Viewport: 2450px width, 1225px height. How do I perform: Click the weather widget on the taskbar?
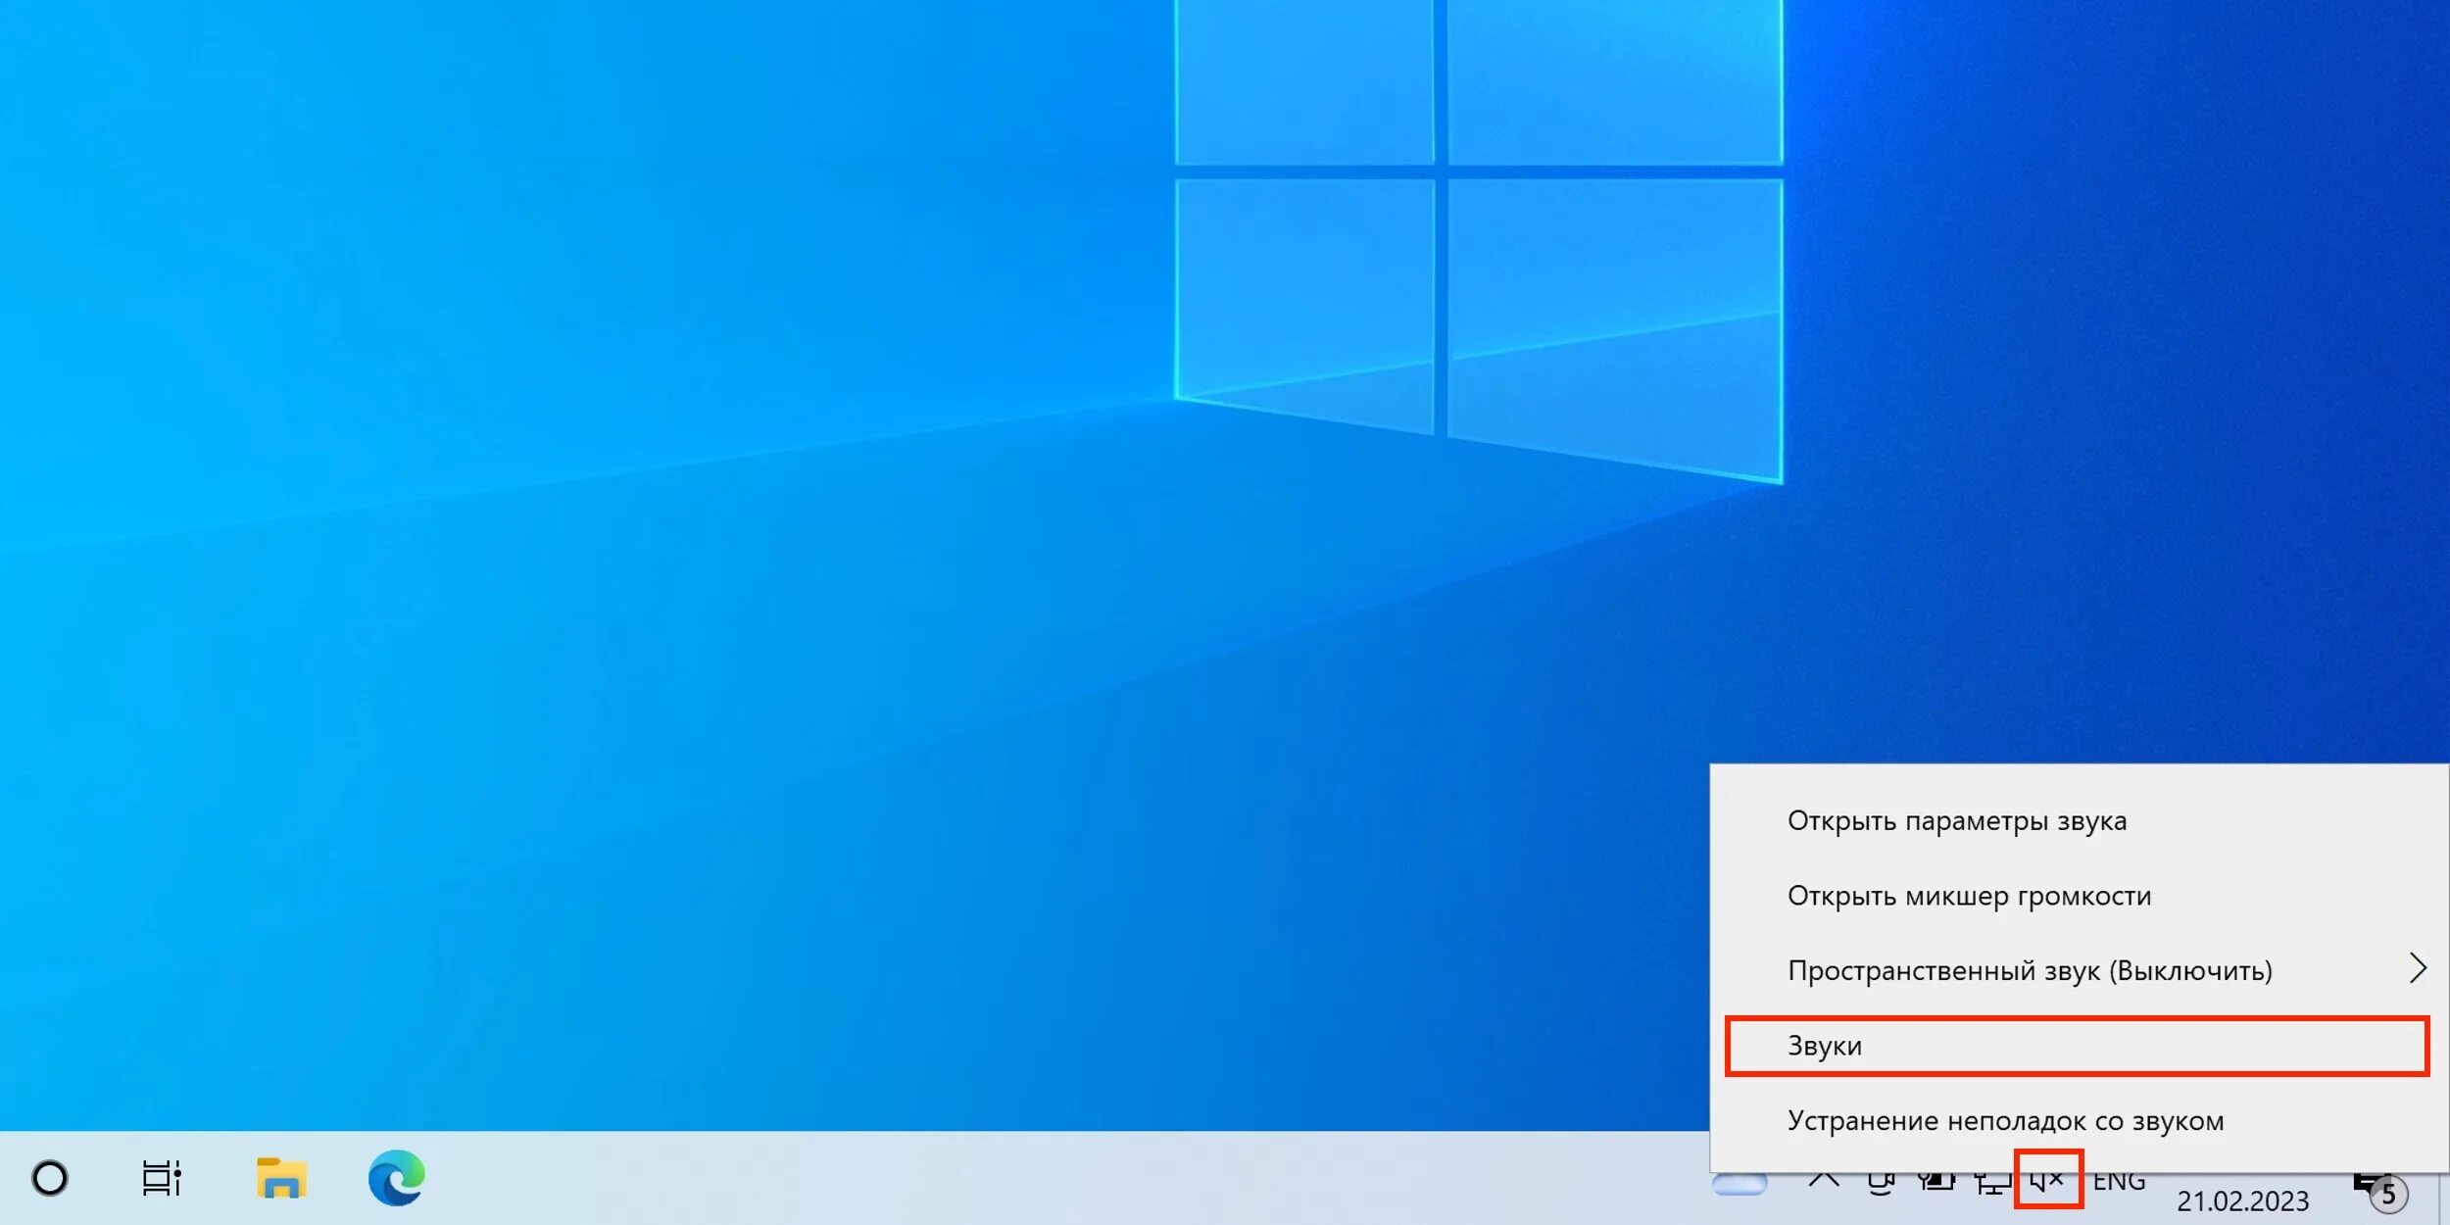[1739, 1185]
